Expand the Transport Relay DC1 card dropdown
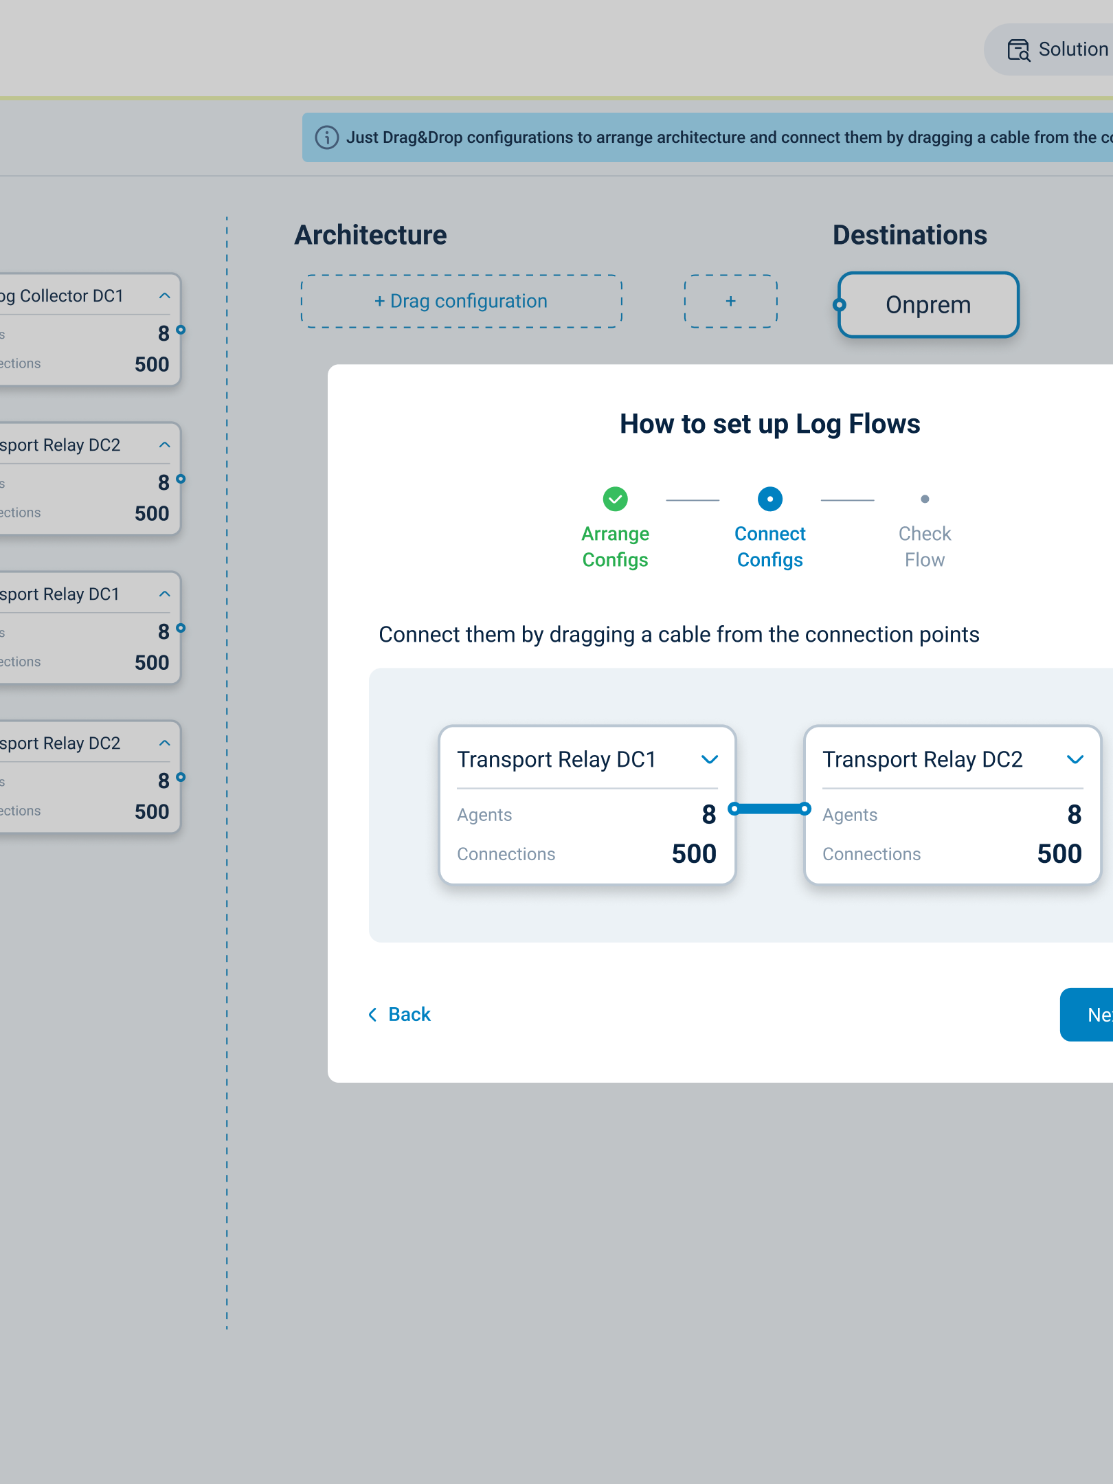This screenshot has width=1113, height=1484. click(710, 759)
